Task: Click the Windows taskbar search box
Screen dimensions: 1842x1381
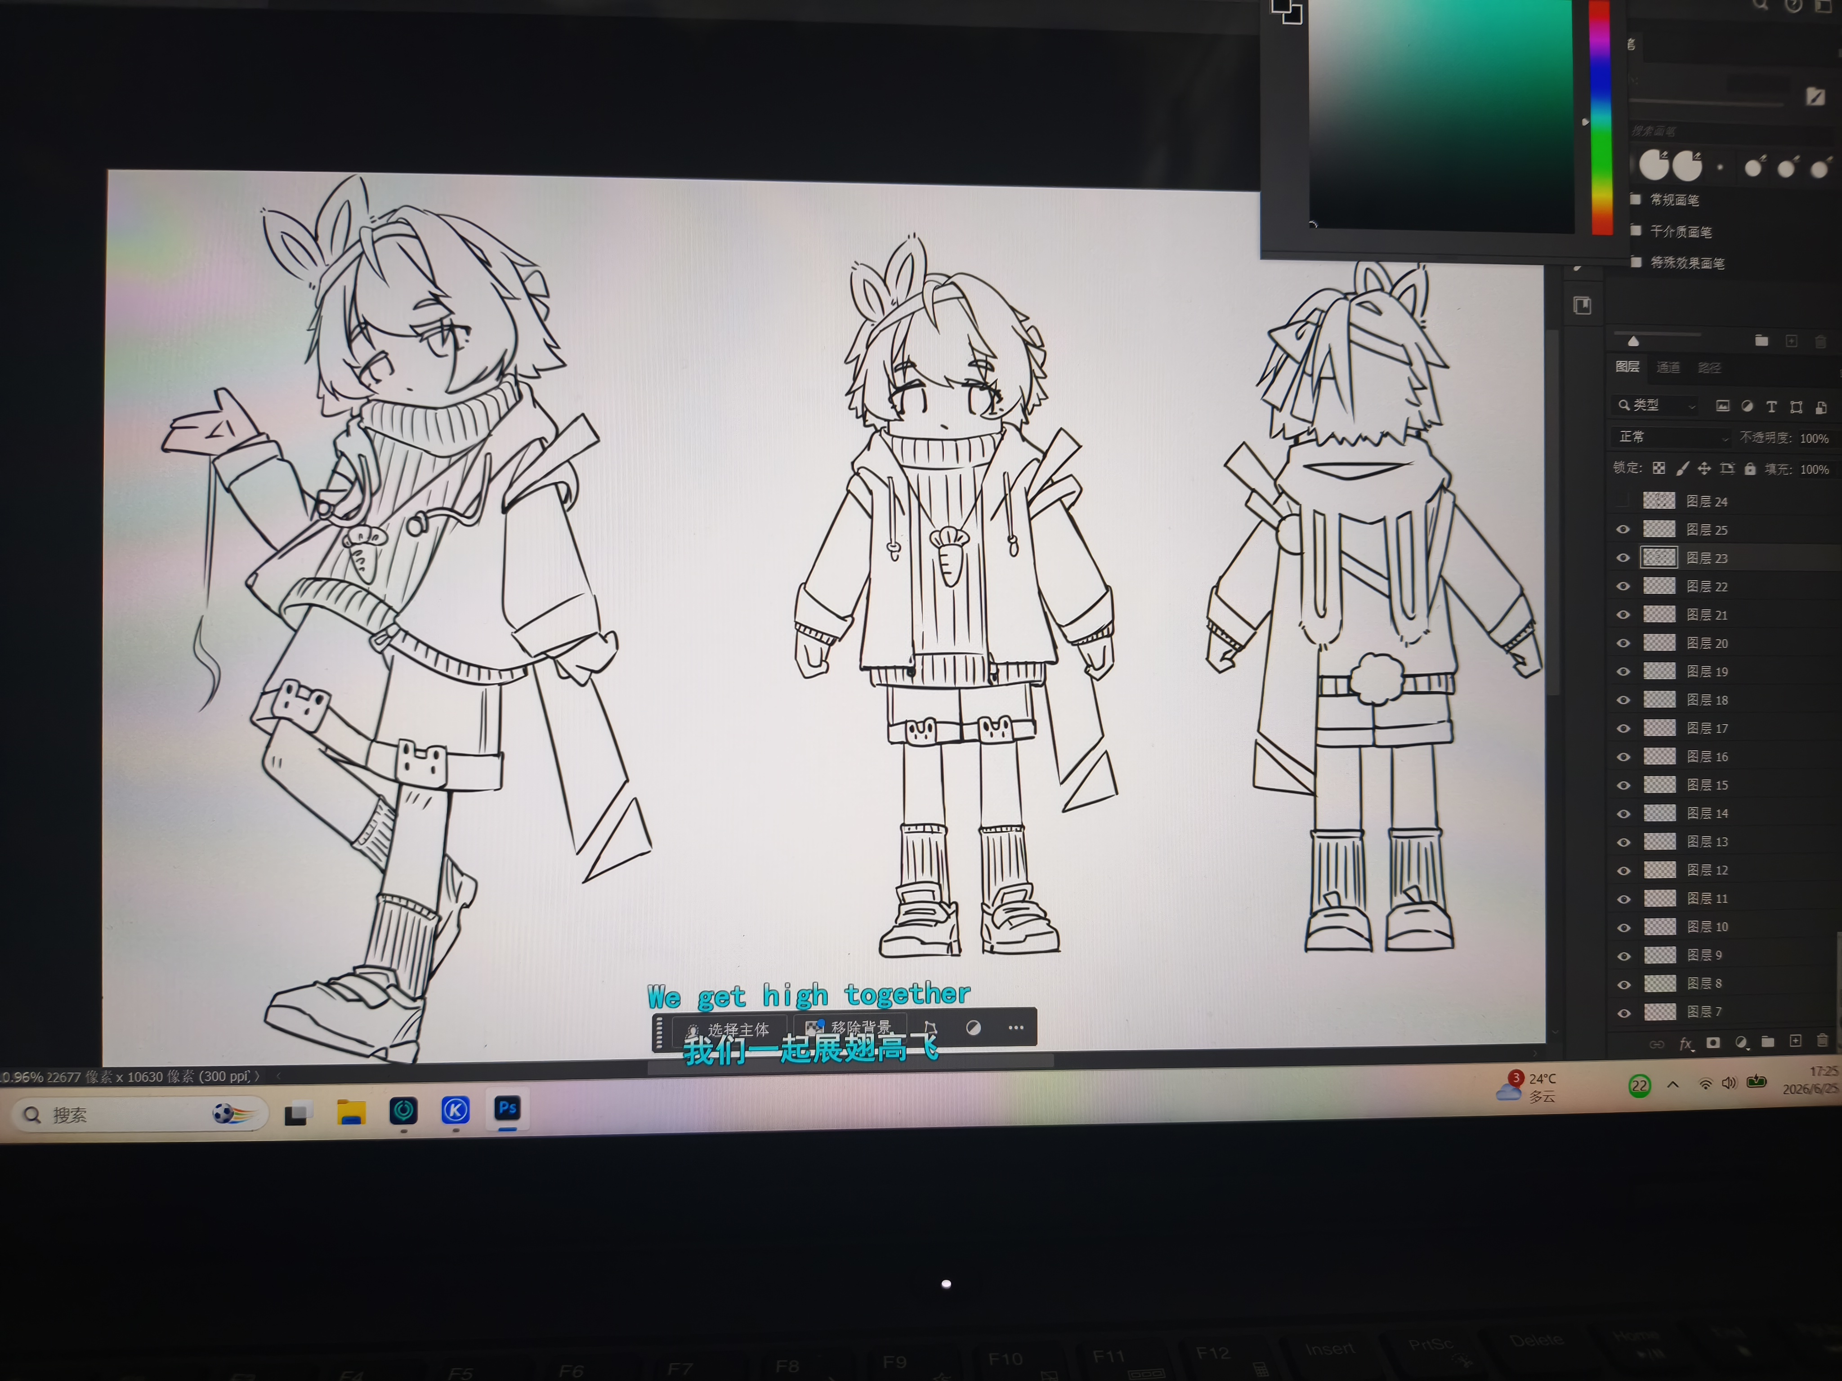Action: pos(140,1114)
